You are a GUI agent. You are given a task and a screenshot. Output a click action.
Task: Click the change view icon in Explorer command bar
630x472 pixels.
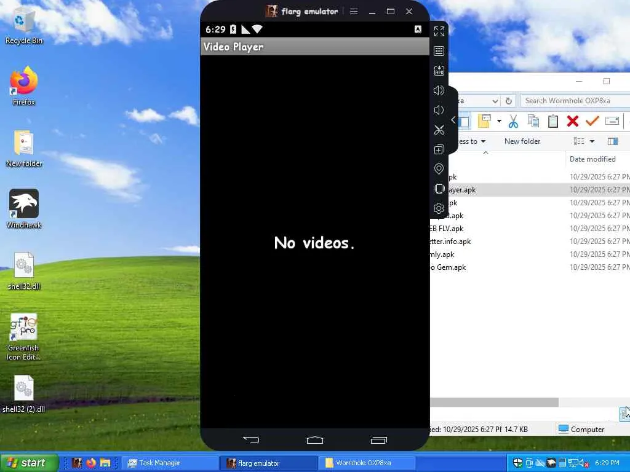coord(579,141)
